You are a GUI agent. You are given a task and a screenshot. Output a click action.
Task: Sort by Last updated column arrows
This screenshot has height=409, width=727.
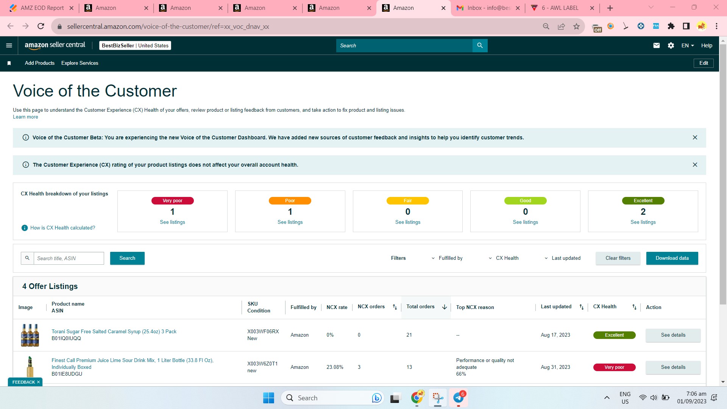pos(582,307)
